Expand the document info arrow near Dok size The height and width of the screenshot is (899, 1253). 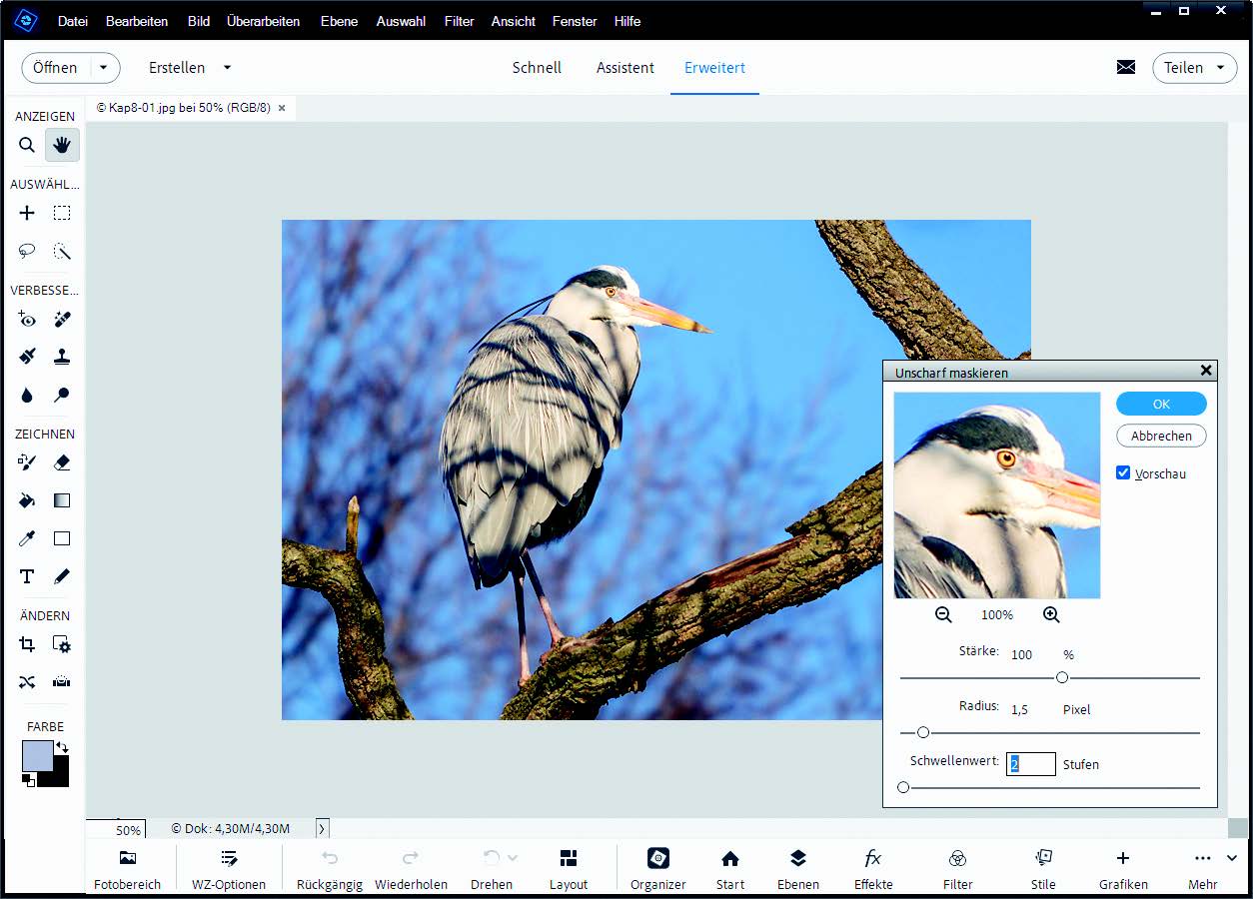point(322,828)
